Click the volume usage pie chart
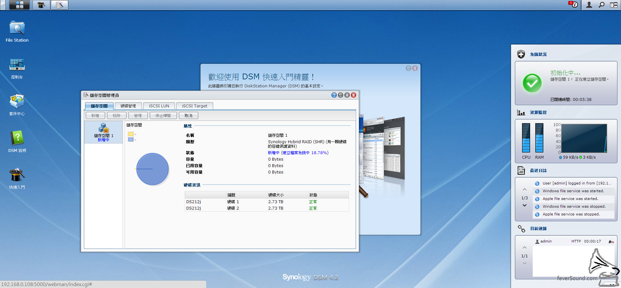The width and height of the screenshot is (621, 288). pyautogui.click(x=152, y=169)
